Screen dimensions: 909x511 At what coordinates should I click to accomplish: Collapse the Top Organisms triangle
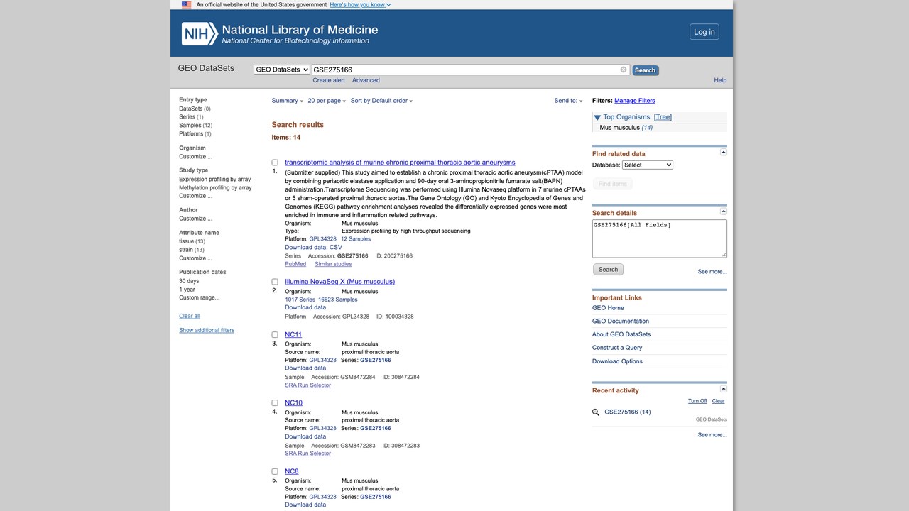point(597,117)
